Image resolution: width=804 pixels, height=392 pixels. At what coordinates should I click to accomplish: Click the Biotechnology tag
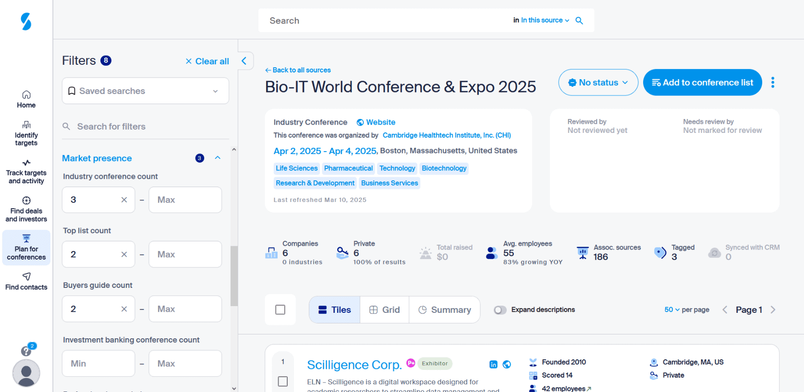tap(444, 168)
